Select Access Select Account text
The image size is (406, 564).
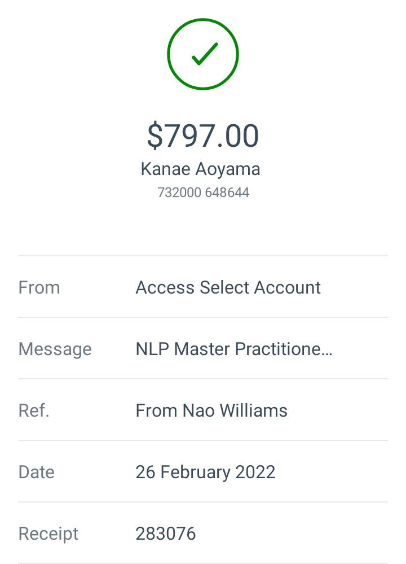coord(228,287)
